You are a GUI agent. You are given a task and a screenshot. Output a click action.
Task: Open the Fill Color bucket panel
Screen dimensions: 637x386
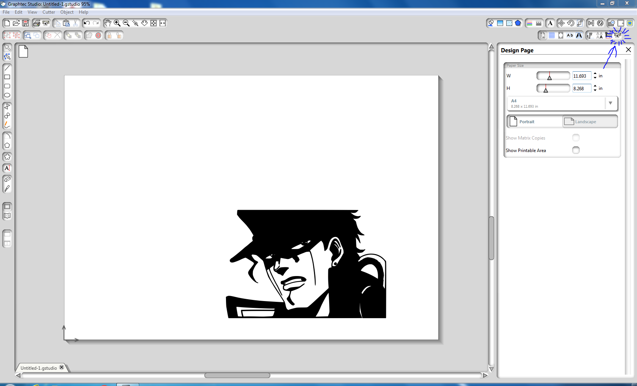(491, 23)
